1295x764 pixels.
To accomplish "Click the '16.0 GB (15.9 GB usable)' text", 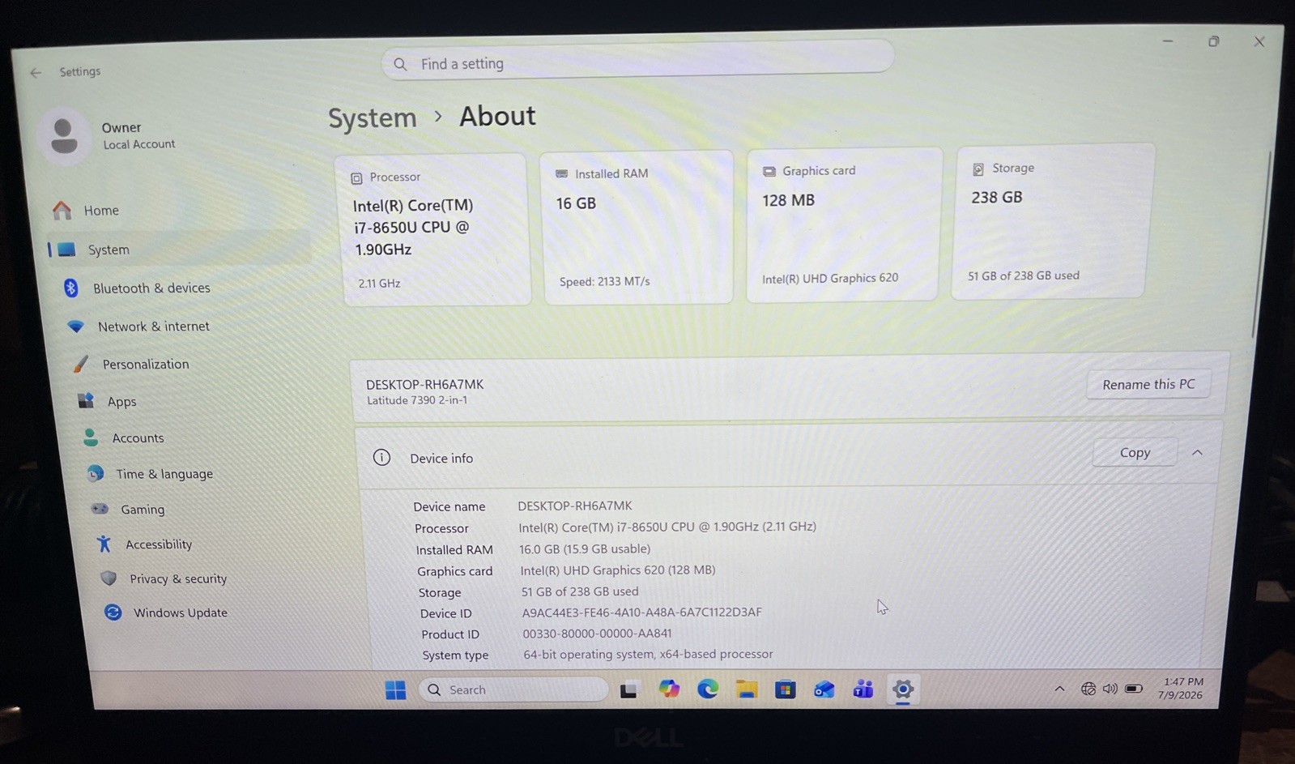I will point(585,548).
